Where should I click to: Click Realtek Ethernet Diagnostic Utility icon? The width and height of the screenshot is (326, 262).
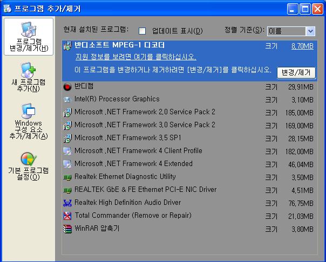point(67,177)
